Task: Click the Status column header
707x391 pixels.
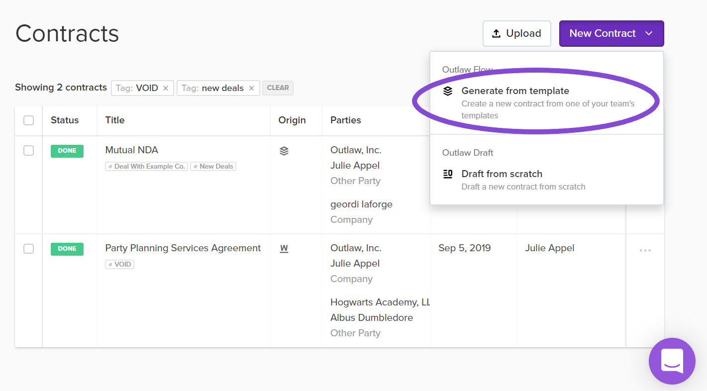Action: (x=65, y=120)
